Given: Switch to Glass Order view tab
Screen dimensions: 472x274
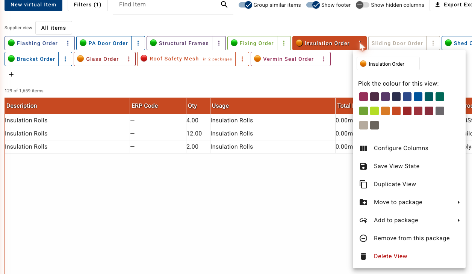Looking at the screenshot, I should [98, 59].
